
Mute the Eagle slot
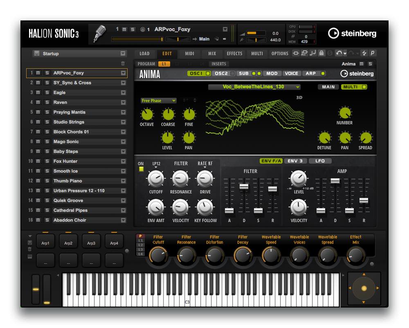tap(38, 92)
